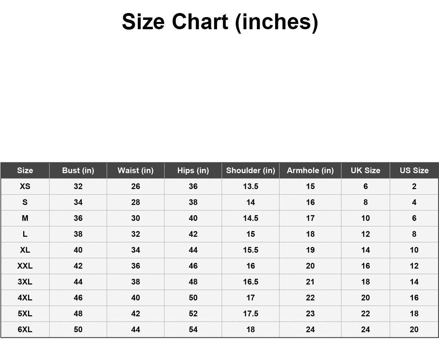
Task: Select the XXL size row label
Action: 25,266
